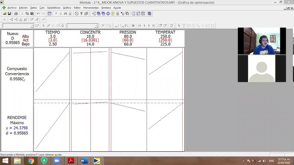The width and height of the screenshot is (294, 165).
Task: Open the Gráfica menu
Action: click(x=67, y=8)
